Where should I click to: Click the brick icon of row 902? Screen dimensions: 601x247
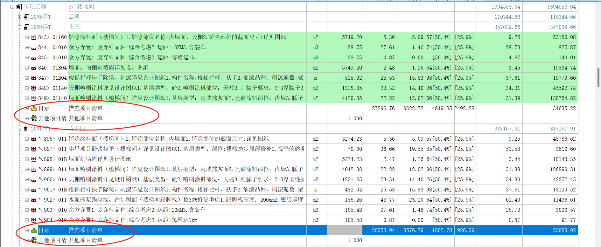pyautogui.click(x=33, y=200)
